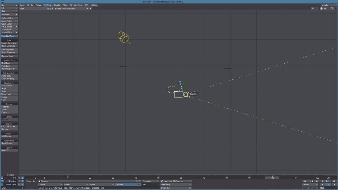Click the jump-to-last-frame playback icon

335,181
